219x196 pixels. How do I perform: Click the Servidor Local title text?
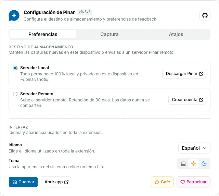coord(35,68)
